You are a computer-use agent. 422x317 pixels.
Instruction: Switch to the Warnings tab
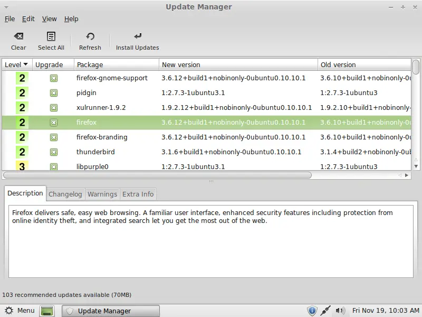(102, 194)
